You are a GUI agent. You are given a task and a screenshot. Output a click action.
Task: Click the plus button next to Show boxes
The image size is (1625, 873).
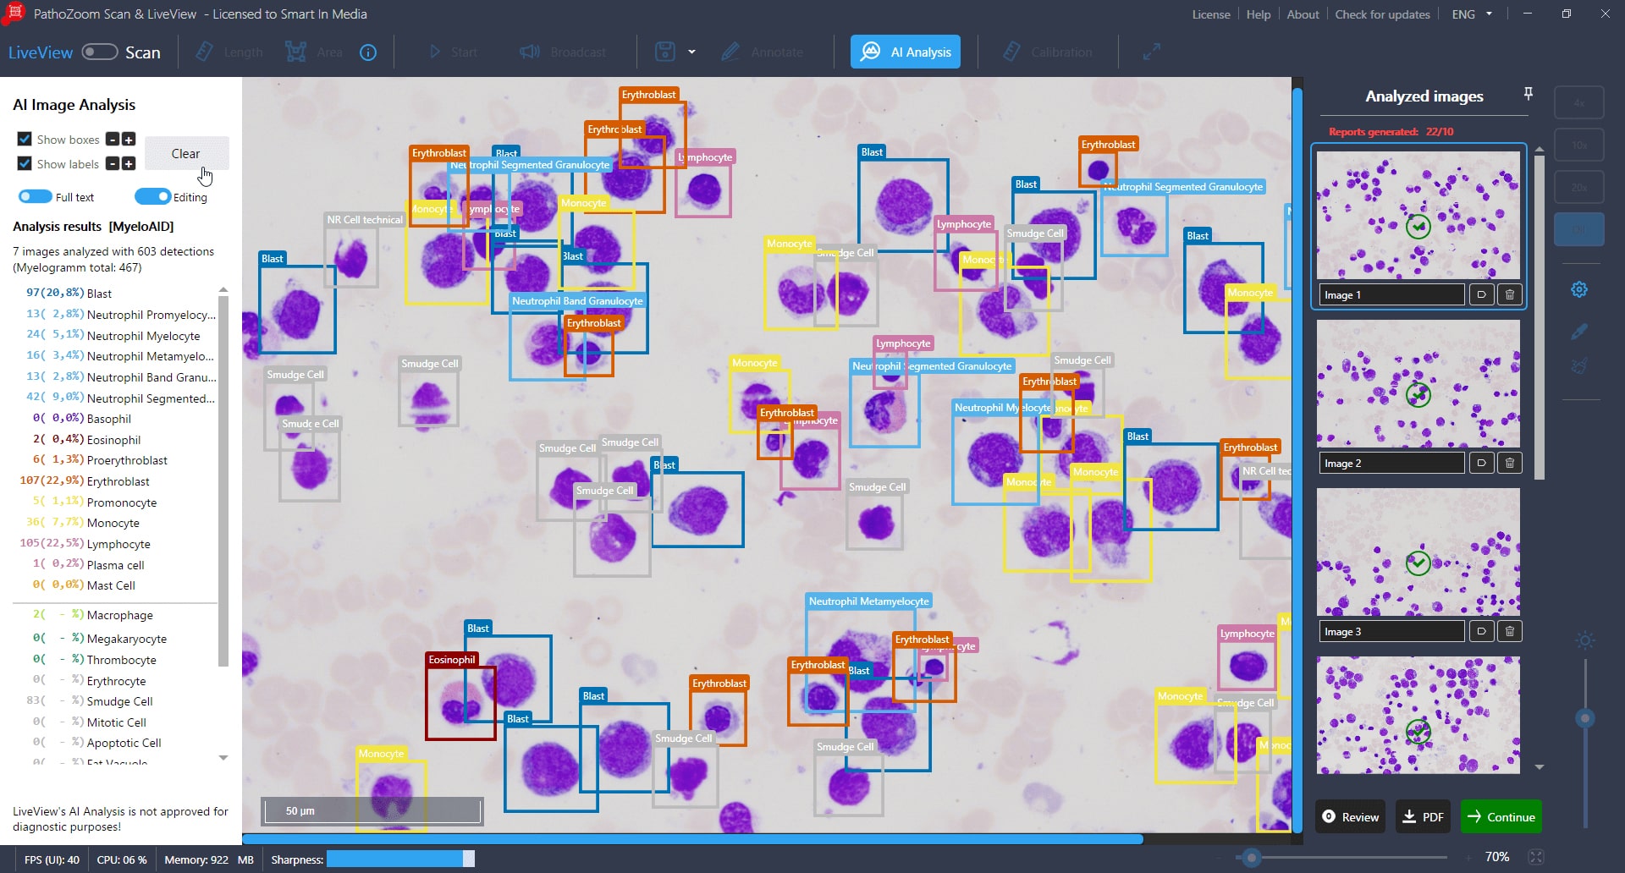tap(129, 140)
